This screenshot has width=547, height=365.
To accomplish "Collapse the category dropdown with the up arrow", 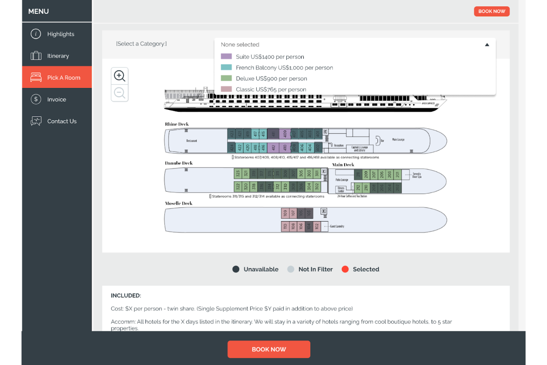I will (487, 44).
